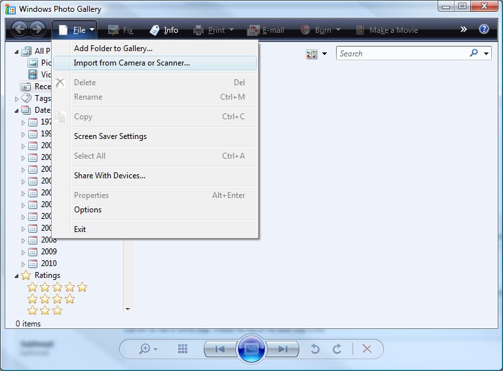Click Rename menu entry
The height and width of the screenshot is (371, 503).
coord(155,97)
